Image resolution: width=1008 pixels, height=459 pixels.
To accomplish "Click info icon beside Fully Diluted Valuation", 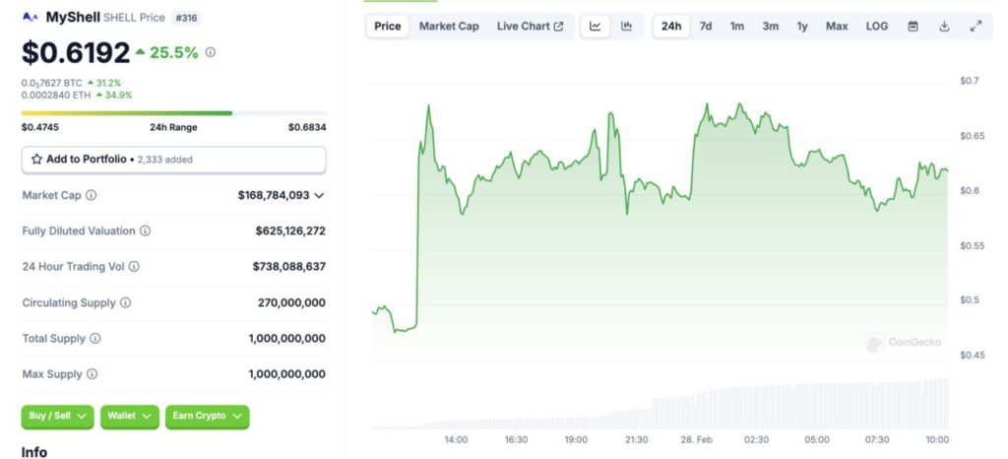I will pyautogui.click(x=146, y=231).
